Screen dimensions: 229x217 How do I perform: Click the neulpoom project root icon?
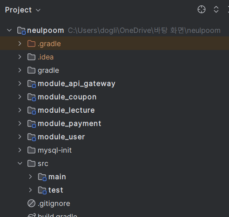tap(21, 31)
